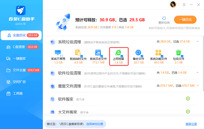Click the 重复文件清理 heading text
The image size is (204, 129).
click(x=69, y=86)
